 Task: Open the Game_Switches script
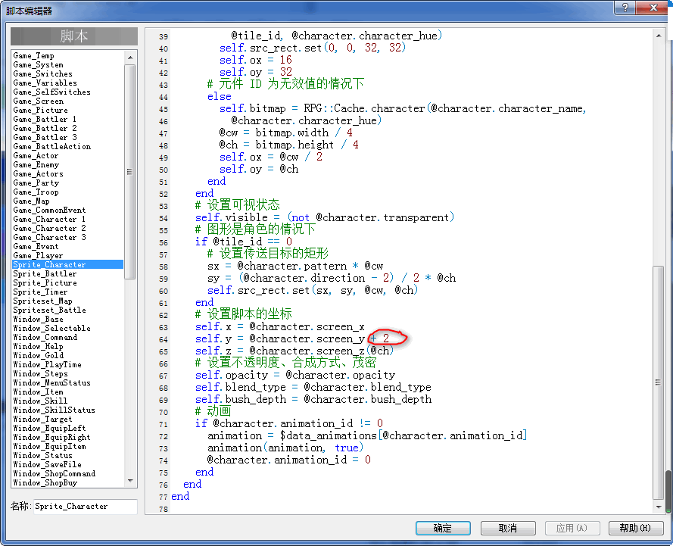coord(43,73)
